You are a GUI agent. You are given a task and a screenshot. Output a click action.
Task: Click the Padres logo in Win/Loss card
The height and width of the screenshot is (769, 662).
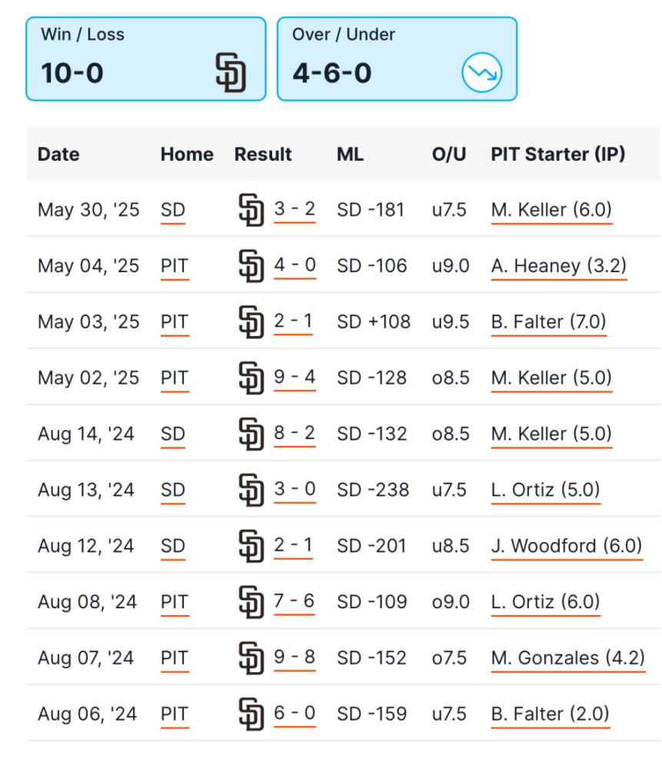[231, 72]
